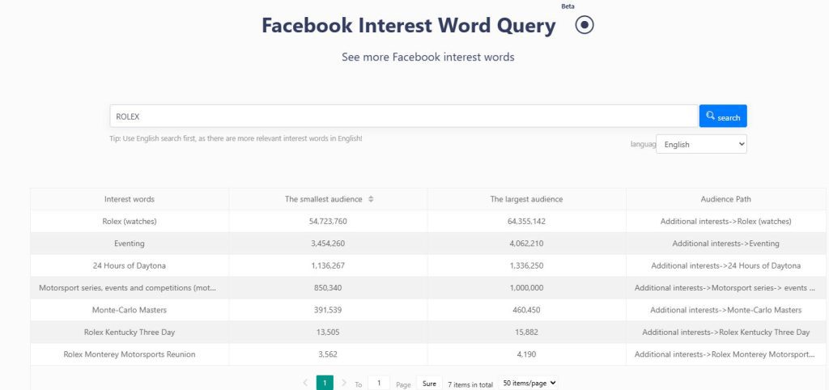This screenshot has height=390, width=829.
Task: Click the Sure button in pagination
Action: 429,384
